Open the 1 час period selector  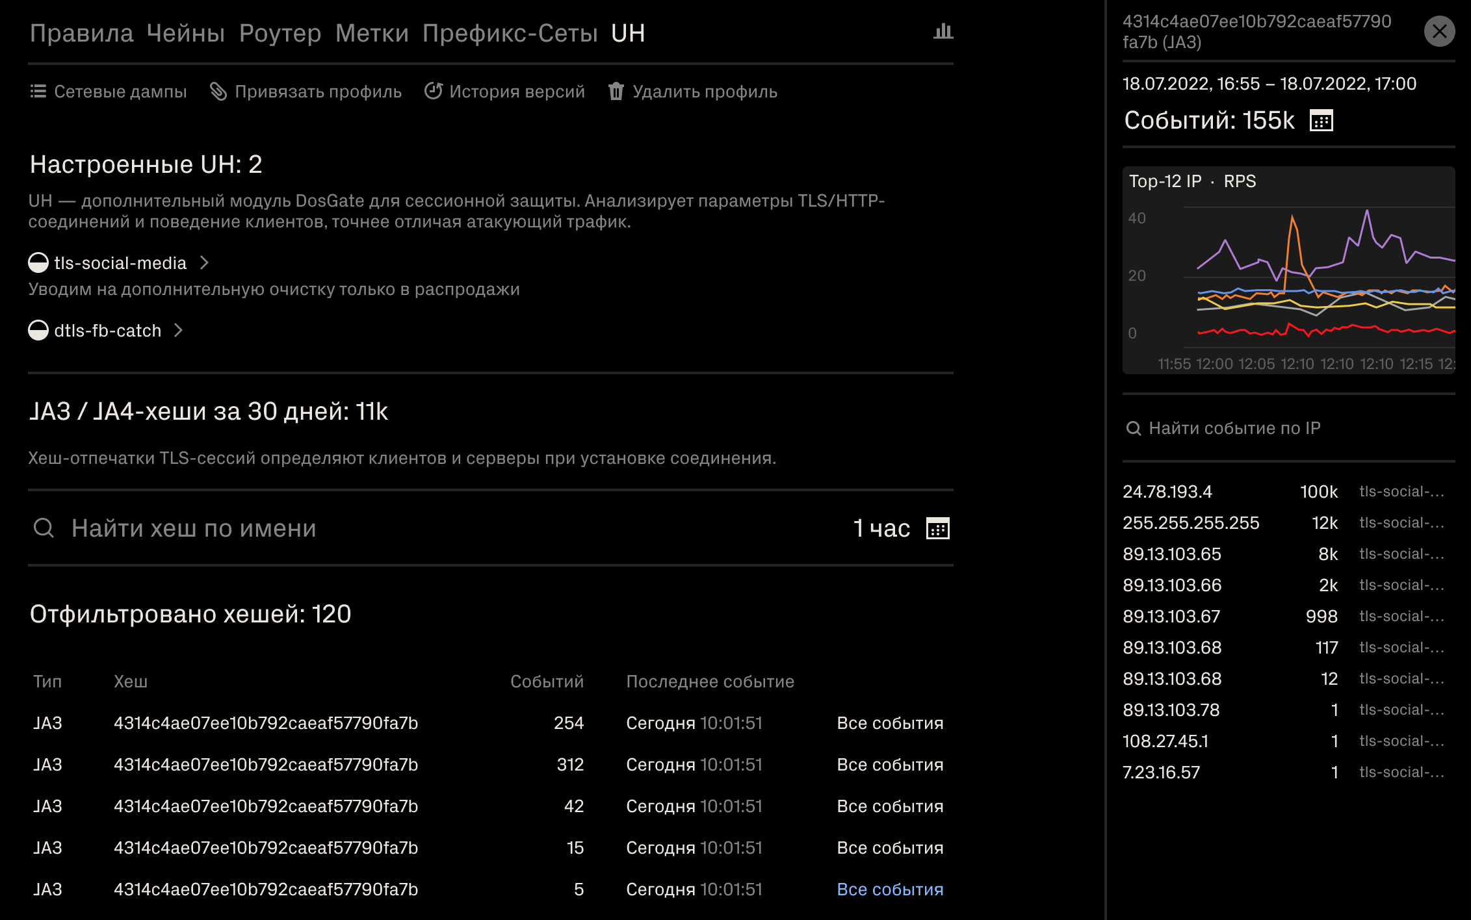coord(881,529)
